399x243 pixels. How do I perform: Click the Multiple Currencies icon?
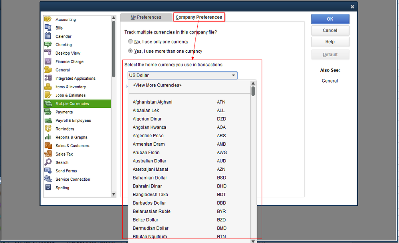pos(48,103)
